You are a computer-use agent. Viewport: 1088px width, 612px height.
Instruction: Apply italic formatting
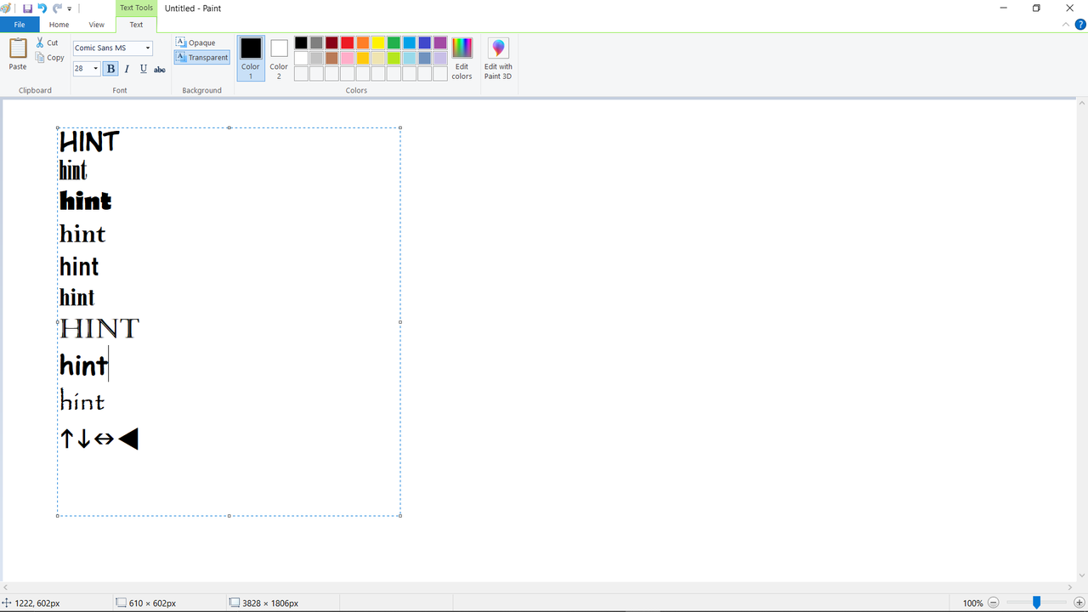(x=126, y=69)
